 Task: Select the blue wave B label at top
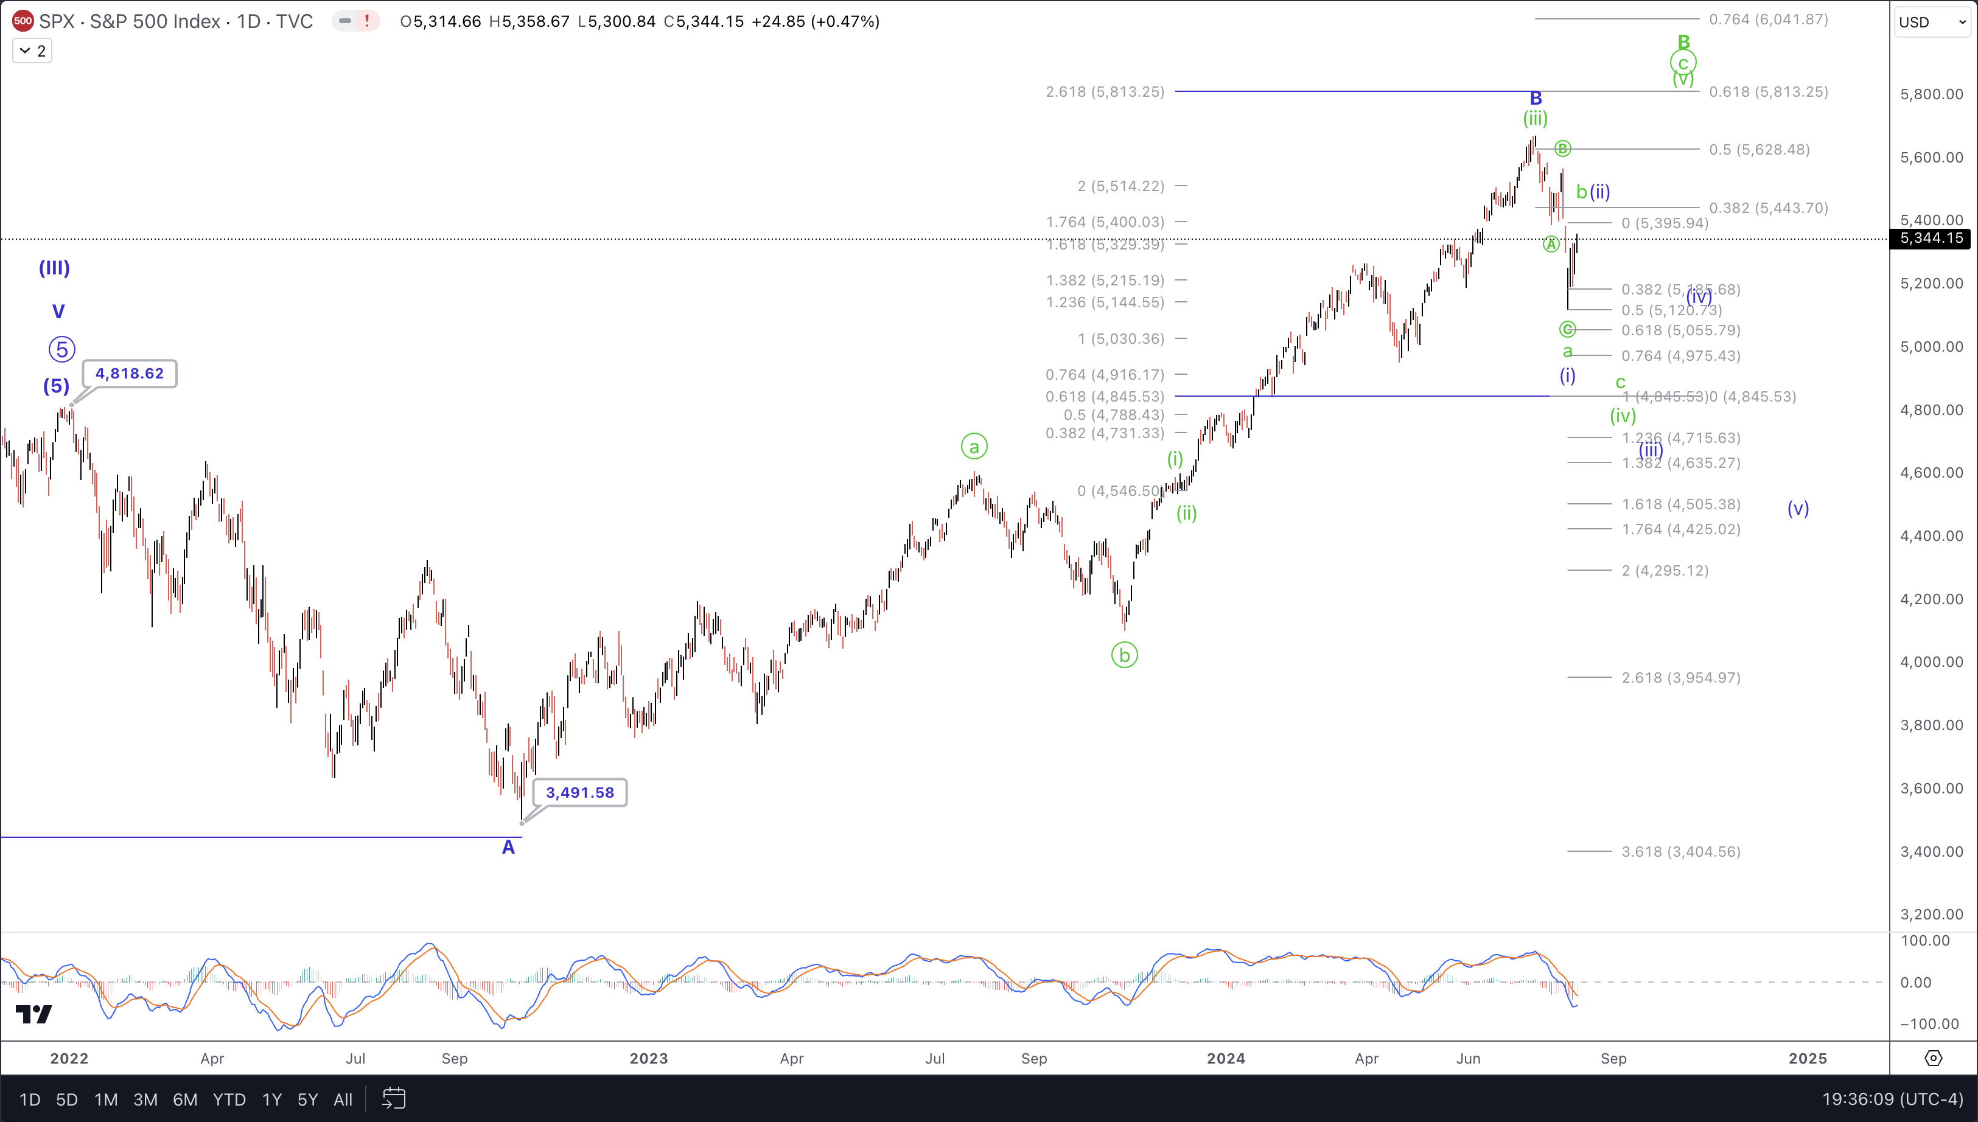[x=1536, y=98]
